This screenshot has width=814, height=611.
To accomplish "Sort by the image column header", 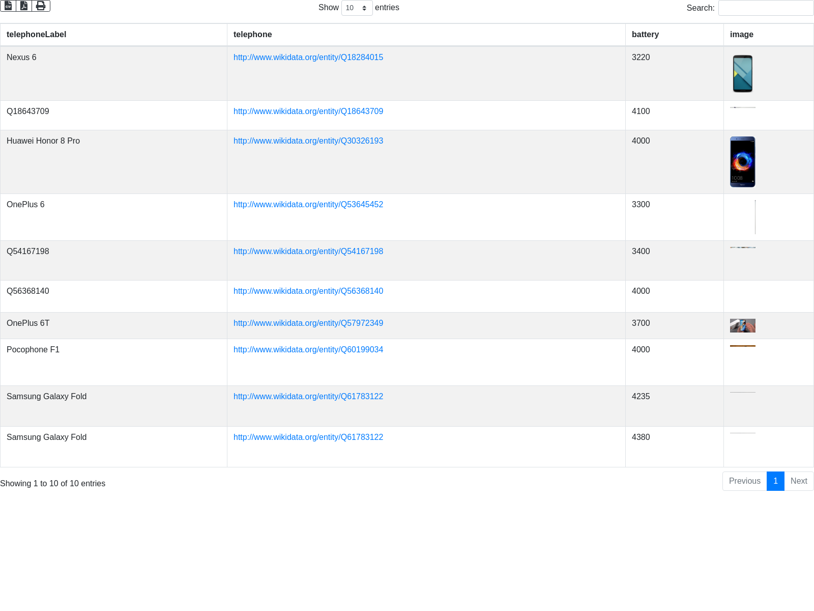I will pyautogui.click(x=741, y=35).
